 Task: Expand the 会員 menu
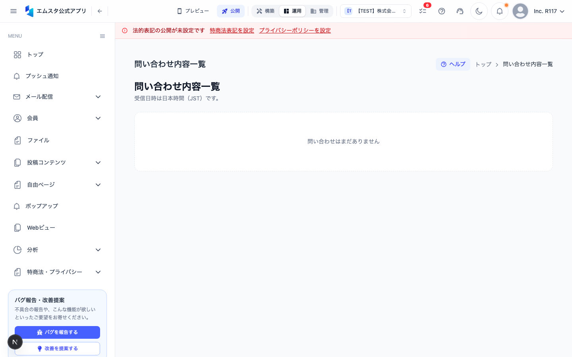pyautogui.click(x=57, y=118)
